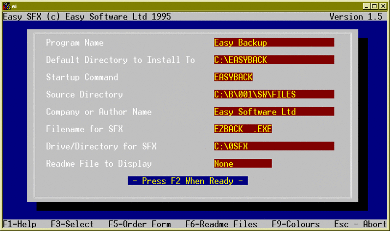
Task: Open the window system menu icon in title bar
Action: pos(7,6)
